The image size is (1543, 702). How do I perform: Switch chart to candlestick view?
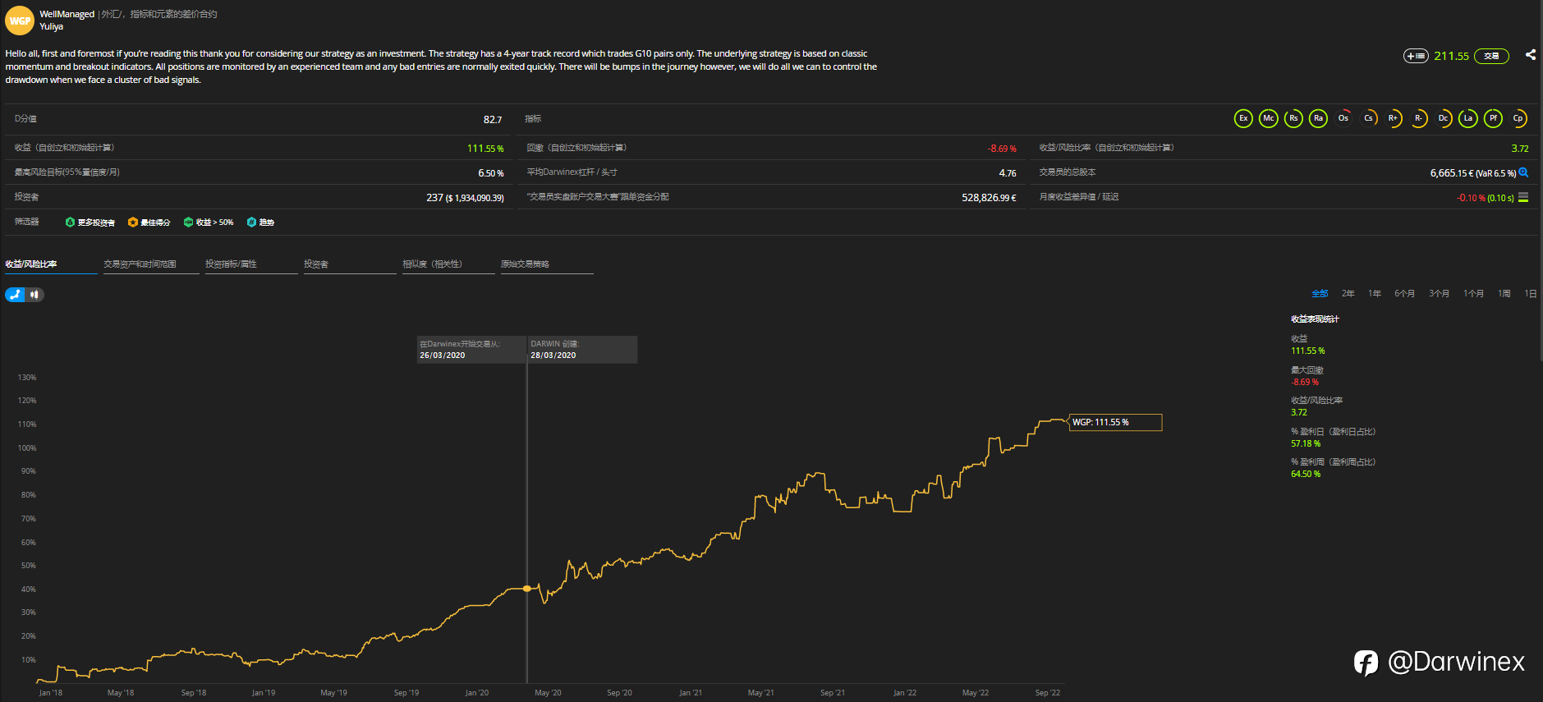pos(34,295)
